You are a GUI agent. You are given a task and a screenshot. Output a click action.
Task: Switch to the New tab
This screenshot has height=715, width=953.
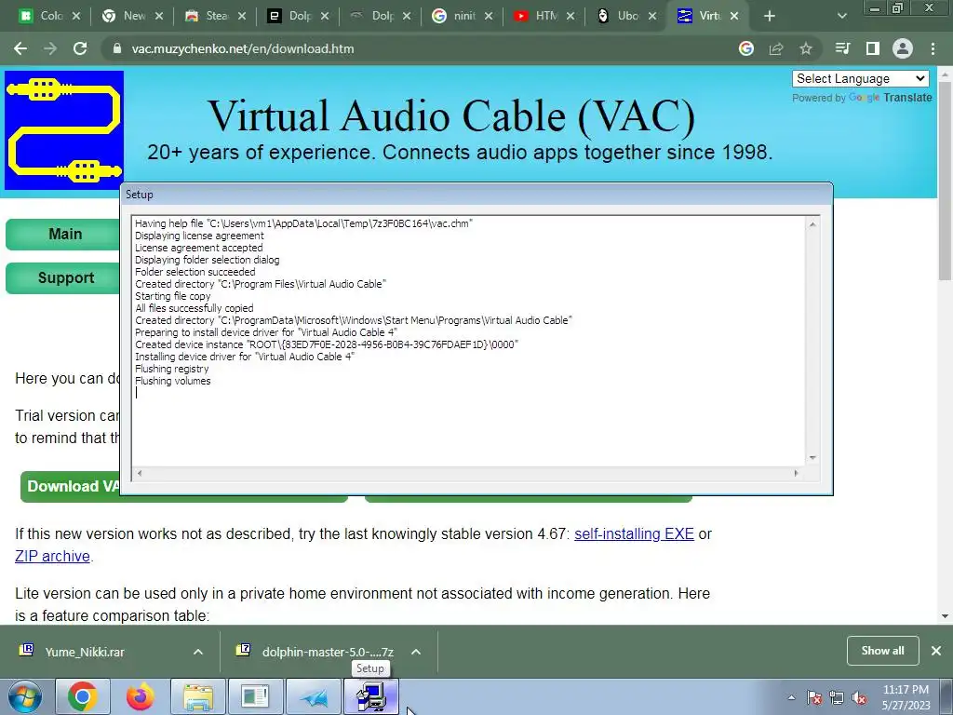[x=133, y=16]
